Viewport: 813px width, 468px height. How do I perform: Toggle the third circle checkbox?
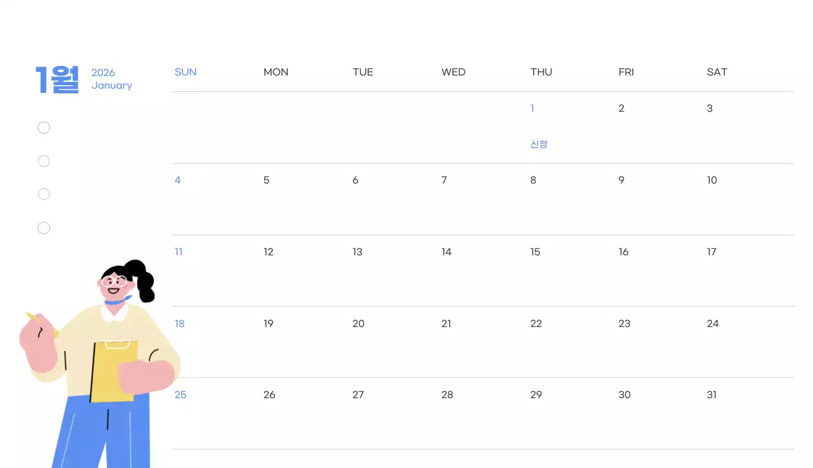pyautogui.click(x=44, y=194)
